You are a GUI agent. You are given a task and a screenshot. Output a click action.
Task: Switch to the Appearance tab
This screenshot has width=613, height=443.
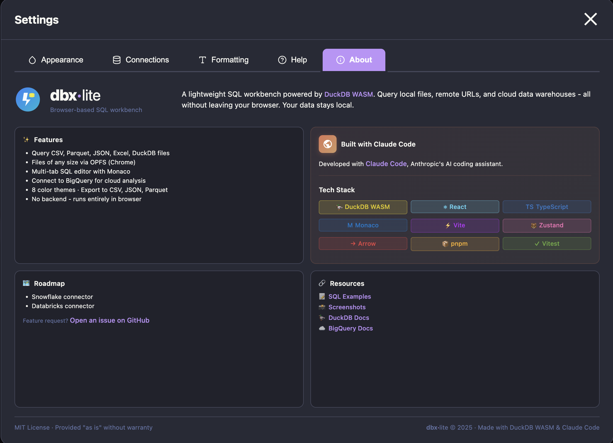56,60
